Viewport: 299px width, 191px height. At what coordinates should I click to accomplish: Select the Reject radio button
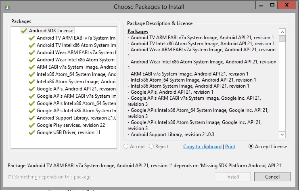(x=152, y=147)
